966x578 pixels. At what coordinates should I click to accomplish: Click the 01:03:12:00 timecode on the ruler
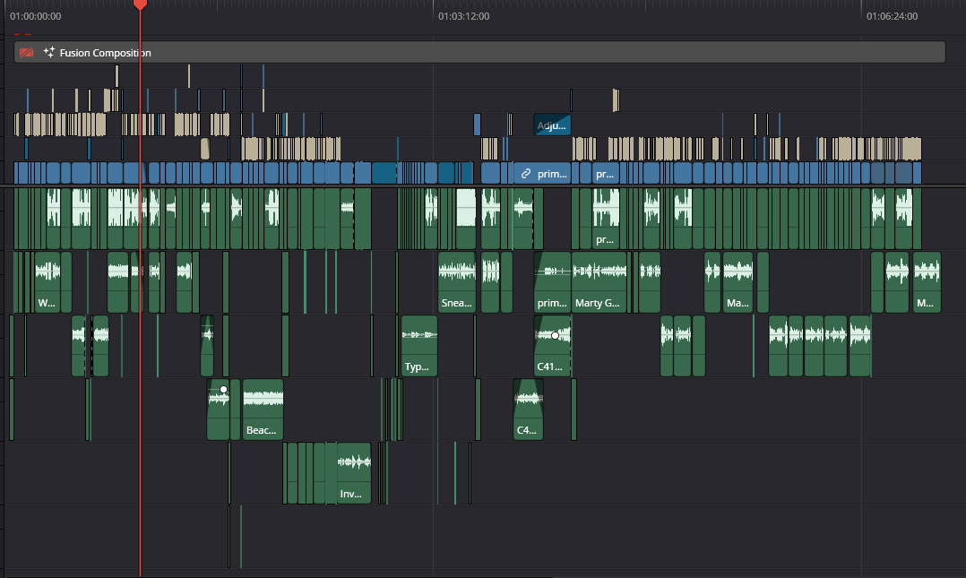(x=464, y=16)
